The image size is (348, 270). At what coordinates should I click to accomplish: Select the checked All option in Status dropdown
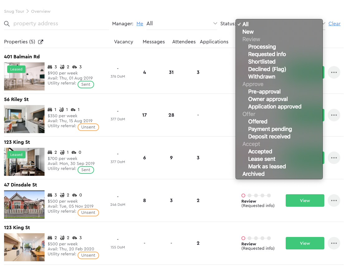(246, 24)
